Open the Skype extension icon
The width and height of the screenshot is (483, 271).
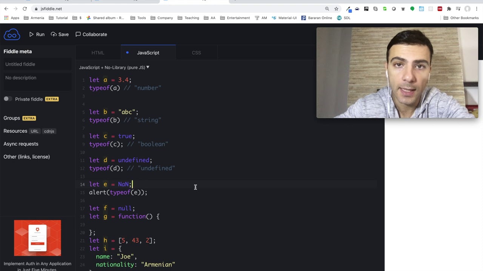tap(375, 9)
